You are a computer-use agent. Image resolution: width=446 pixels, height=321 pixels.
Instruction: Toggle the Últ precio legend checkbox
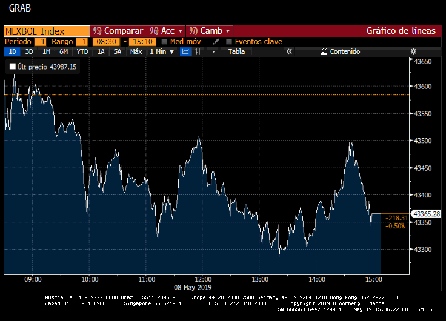coord(13,67)
